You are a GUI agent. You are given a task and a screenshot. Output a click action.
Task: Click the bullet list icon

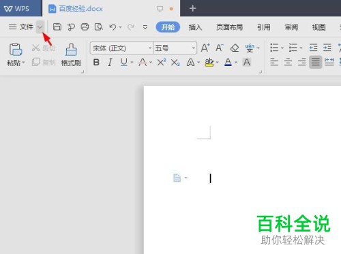coord(274,48)
